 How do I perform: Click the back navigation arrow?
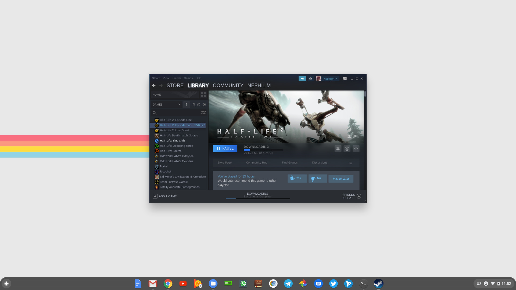click(x=154, y=86)
